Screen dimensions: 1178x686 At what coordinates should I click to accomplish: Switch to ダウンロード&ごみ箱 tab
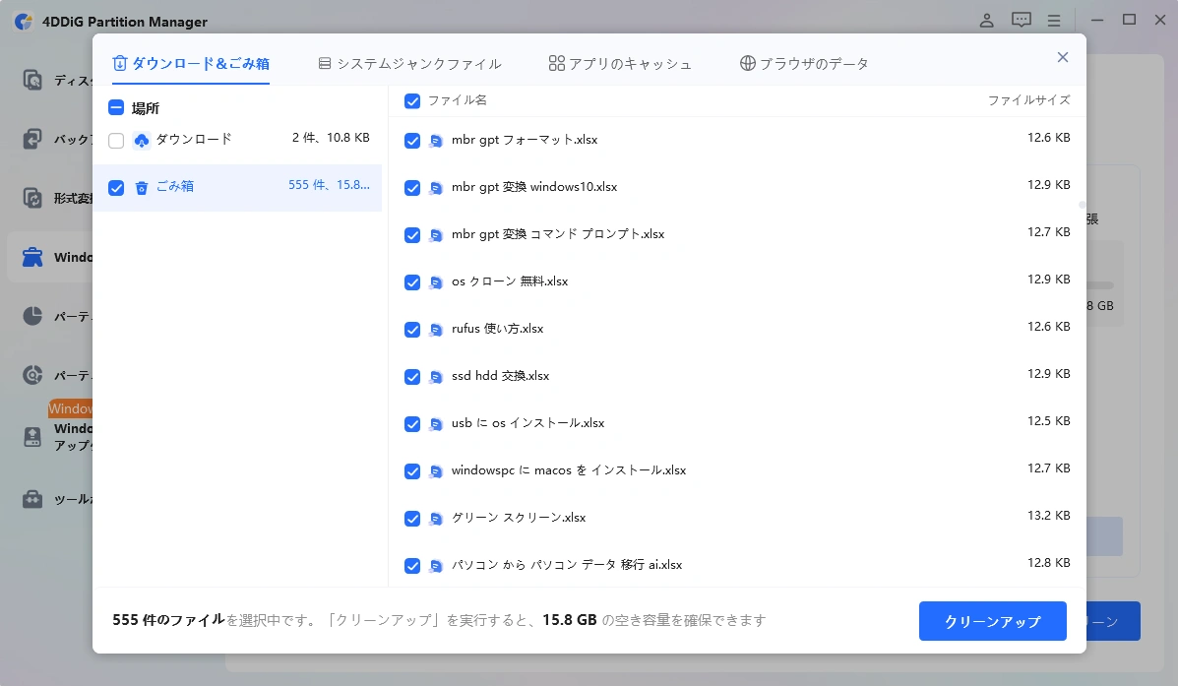click(x=191, y=64)
